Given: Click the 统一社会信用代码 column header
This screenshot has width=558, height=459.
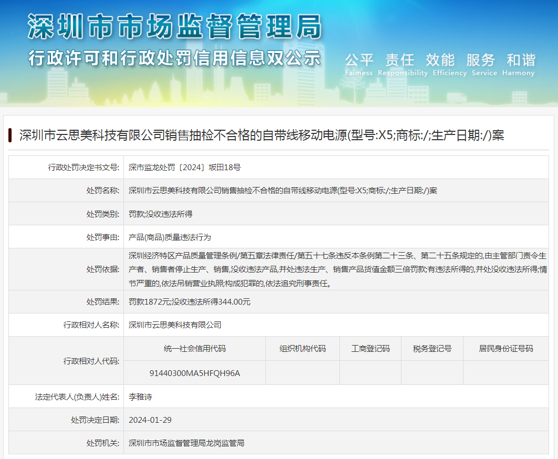Looking at the screenshot, I should pos(194,349).
